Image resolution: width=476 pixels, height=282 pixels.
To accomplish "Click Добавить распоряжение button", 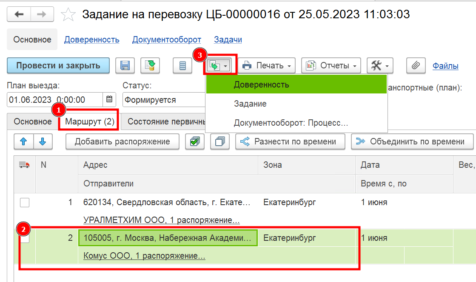I will pos(123,141).
